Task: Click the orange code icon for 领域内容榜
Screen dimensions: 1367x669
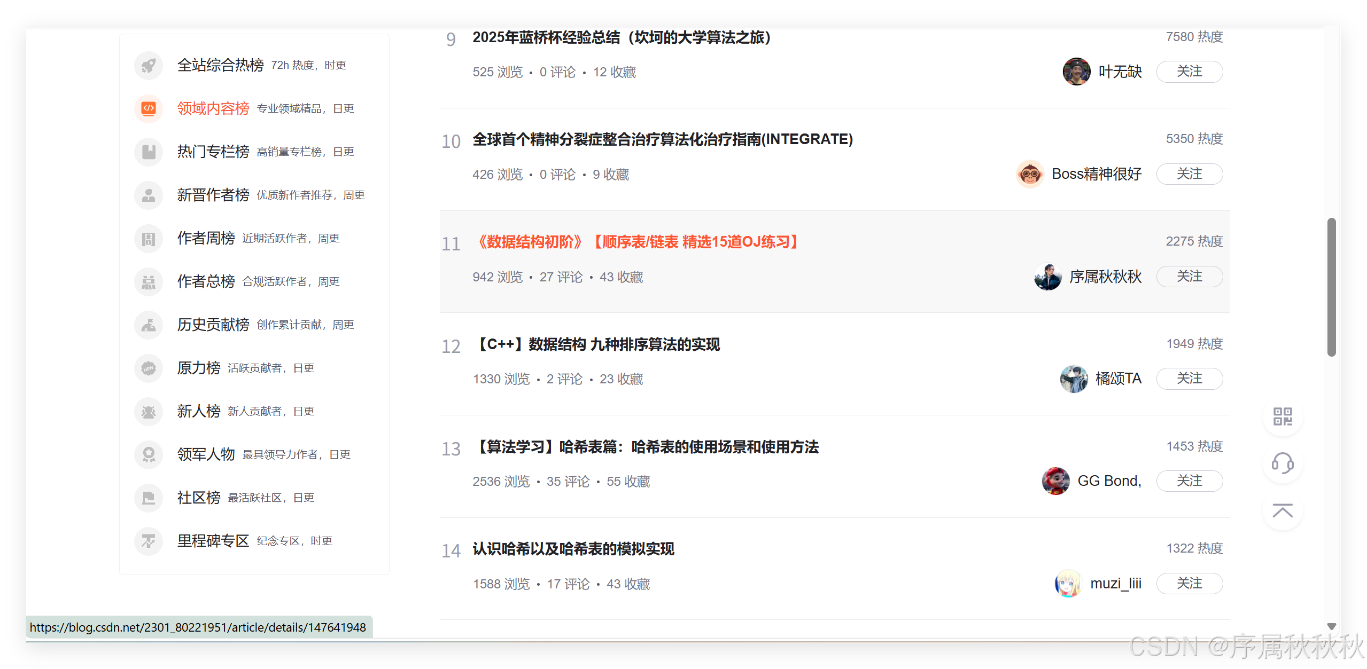Action: tap(149, 108)
